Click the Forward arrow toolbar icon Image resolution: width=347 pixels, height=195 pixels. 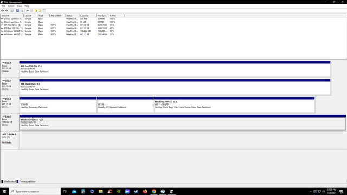[x=7, y=11]
